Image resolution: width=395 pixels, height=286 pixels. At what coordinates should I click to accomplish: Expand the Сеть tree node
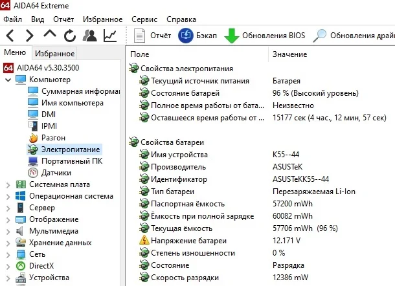pyautogui.click(x=8, y=255)
